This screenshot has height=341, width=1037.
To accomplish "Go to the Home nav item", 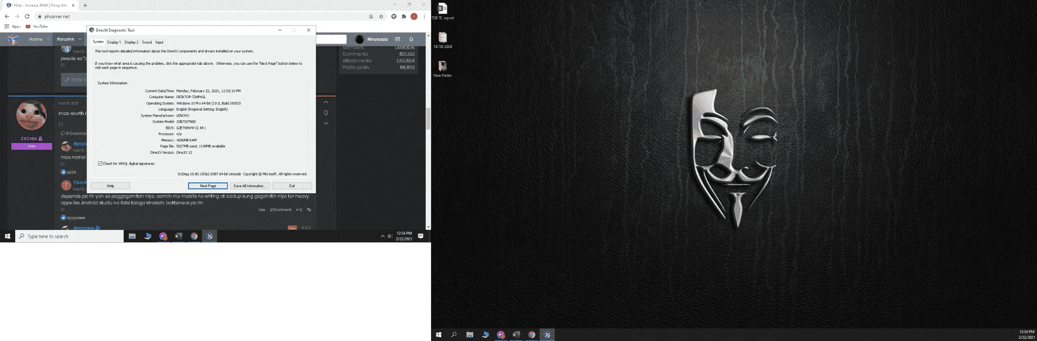I will pyautogui.click(x=36, y=39).
